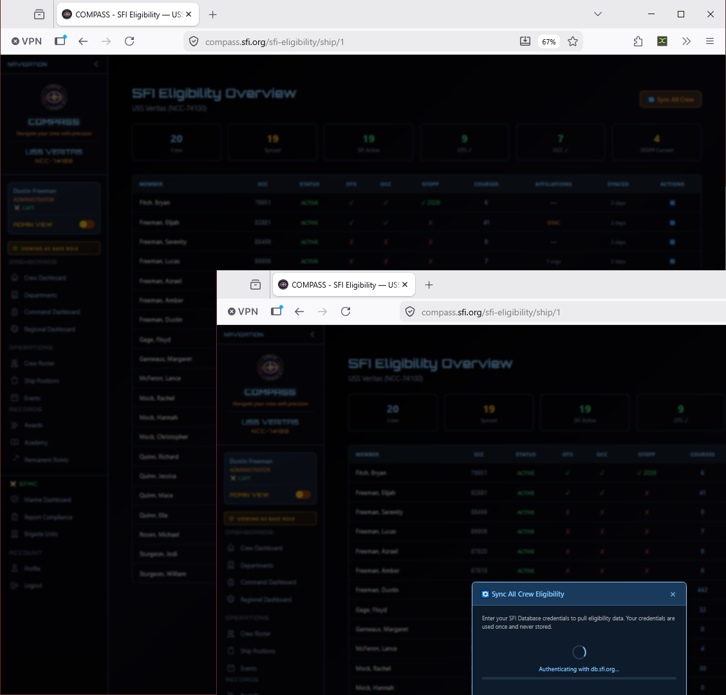Image resolution: width=726 pixels, height=695 pixels.
Task: Click VPN indicator in front window toolbar
Action: 243,311
